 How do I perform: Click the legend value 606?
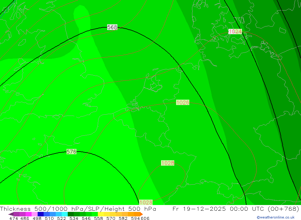click(145, 218)
